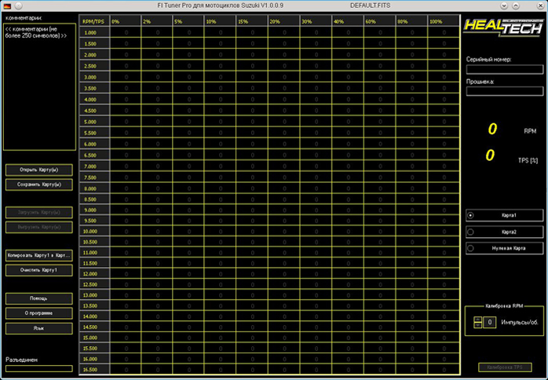This screenshot has height=380, width=548.
Task: Open the О программе about button
Action: (x=39, y=313)
